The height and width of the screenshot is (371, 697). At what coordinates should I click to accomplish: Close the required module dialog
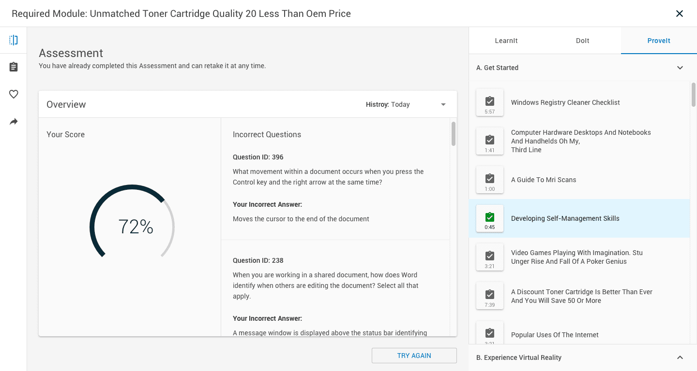pos(680,14)
